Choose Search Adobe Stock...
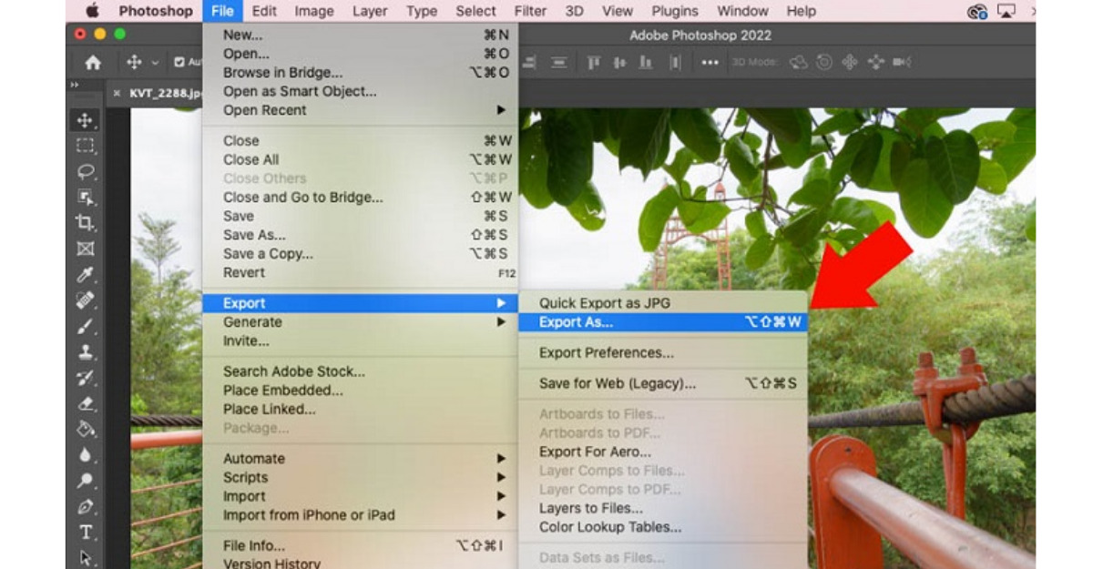This screenshot has height=569, width=1093. click(360, 371)
